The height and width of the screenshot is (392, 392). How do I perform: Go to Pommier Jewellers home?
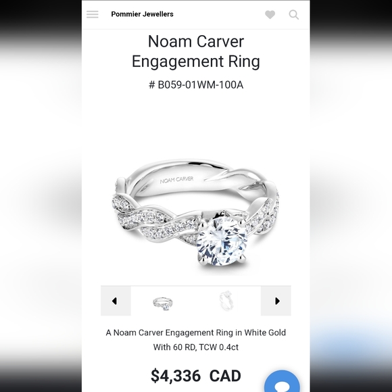click(142, 14)
